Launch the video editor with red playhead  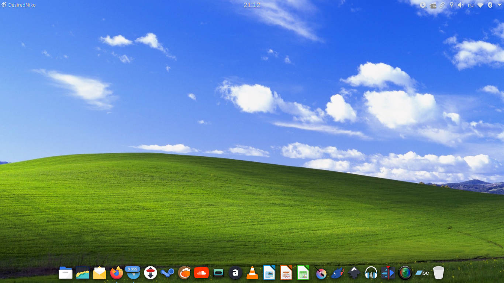[x=388, y=273]
